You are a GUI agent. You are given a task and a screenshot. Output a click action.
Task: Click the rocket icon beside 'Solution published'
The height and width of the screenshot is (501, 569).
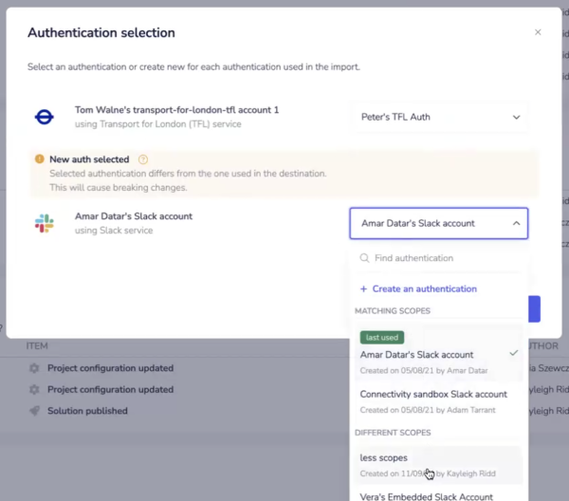pos(35,411)
